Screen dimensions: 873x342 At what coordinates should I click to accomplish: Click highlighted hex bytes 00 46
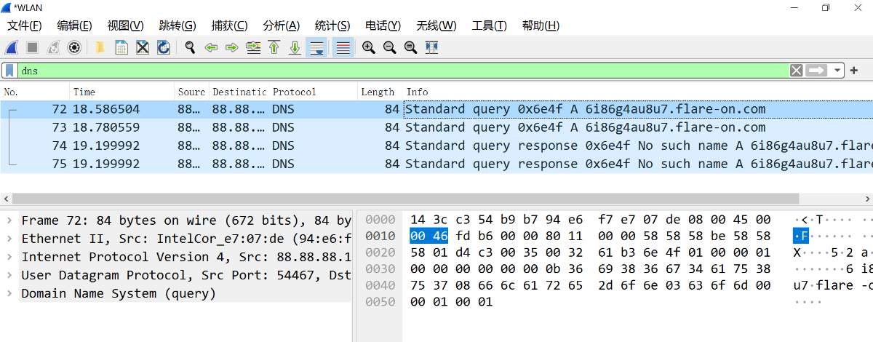428,236
